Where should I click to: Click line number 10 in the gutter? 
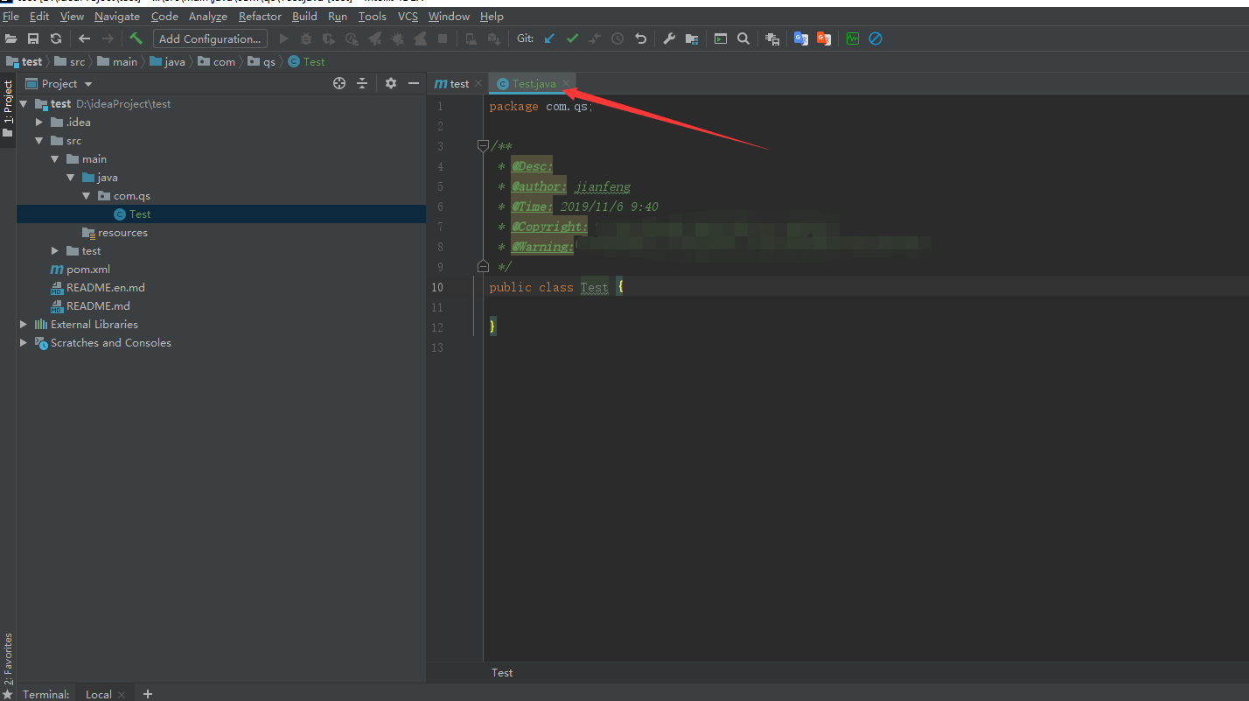click(436, 287)
